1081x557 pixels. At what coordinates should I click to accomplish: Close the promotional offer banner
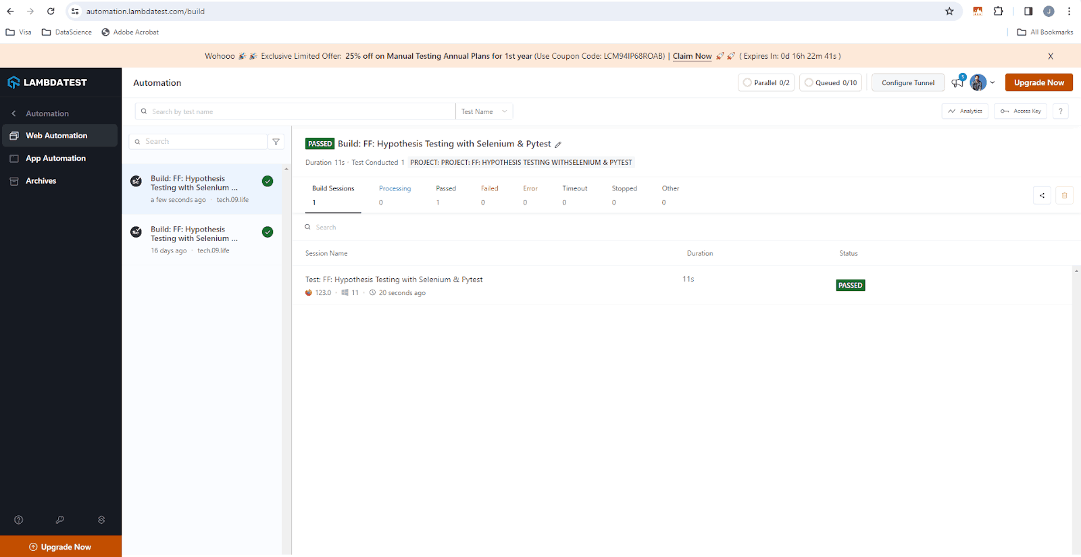pos(1050,57)
